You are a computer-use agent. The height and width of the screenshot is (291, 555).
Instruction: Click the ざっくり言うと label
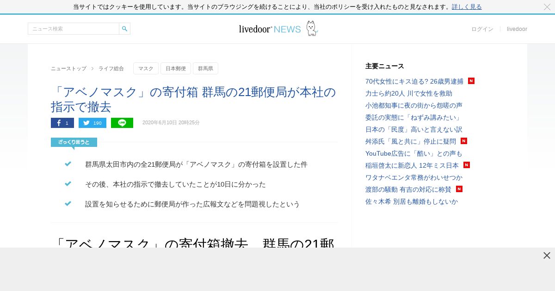pyautogui.click(x=74, y=142)
